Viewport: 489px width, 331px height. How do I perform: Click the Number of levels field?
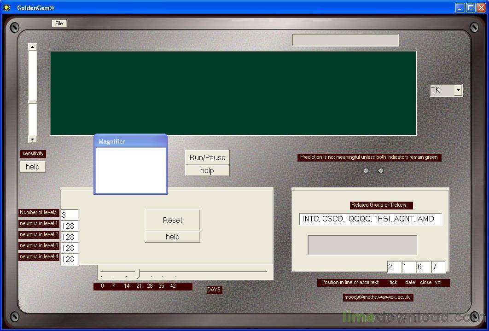click(x=70, y=215)
